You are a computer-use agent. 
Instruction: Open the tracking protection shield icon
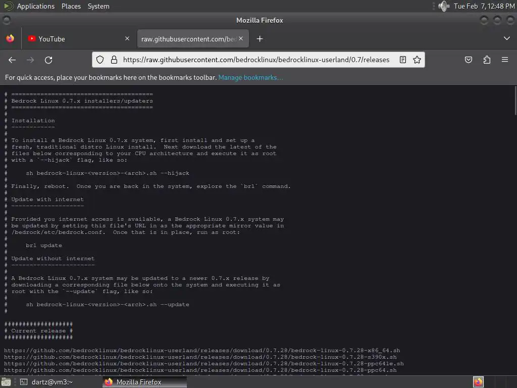click(100, 60)
